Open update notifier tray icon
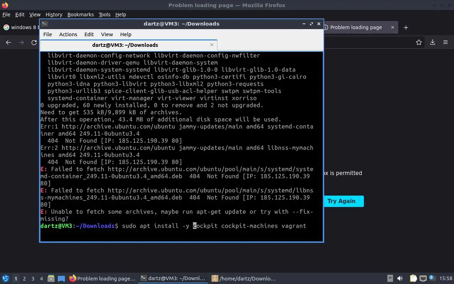This screenshot has height=284, width=454. point(432,278)
